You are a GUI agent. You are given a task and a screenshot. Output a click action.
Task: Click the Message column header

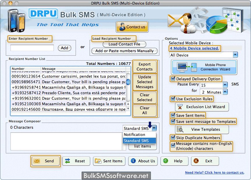click(83, 69)
